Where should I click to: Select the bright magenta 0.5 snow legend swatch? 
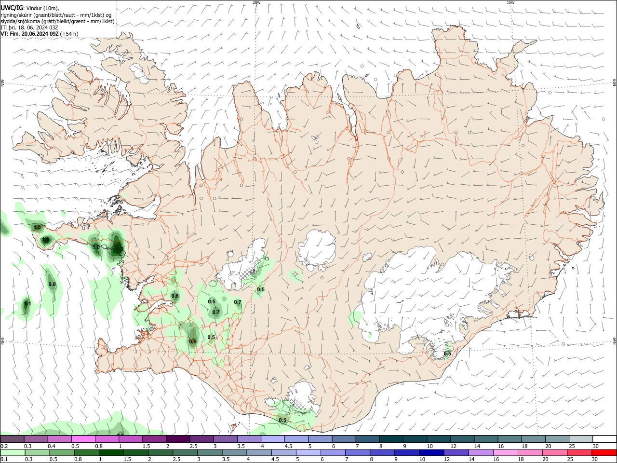pos(83,439)
